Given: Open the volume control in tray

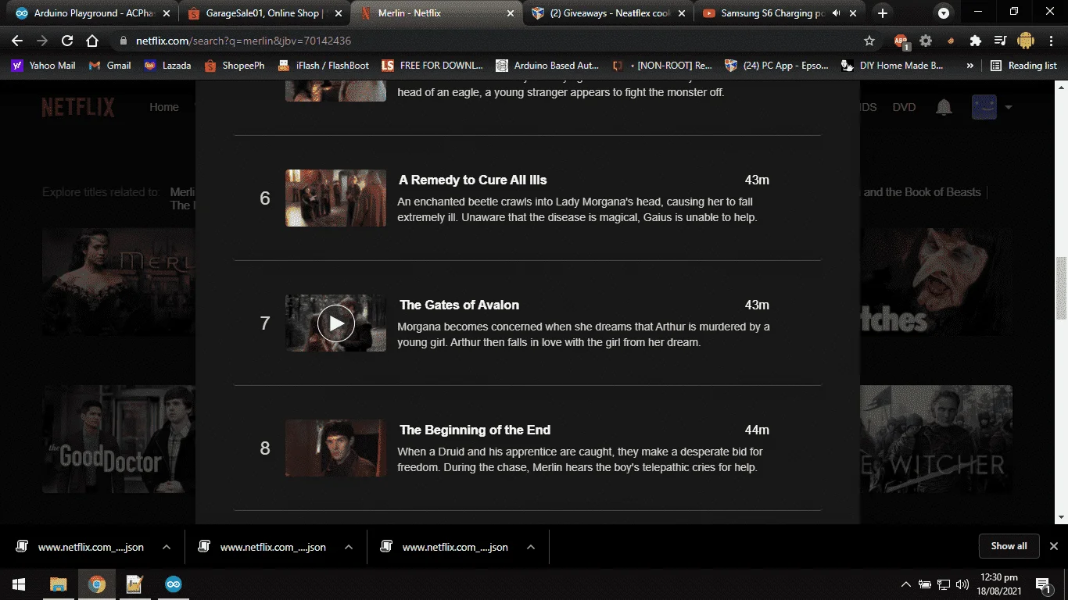Looking at the screenshot, I should click(x=962, y=584).
